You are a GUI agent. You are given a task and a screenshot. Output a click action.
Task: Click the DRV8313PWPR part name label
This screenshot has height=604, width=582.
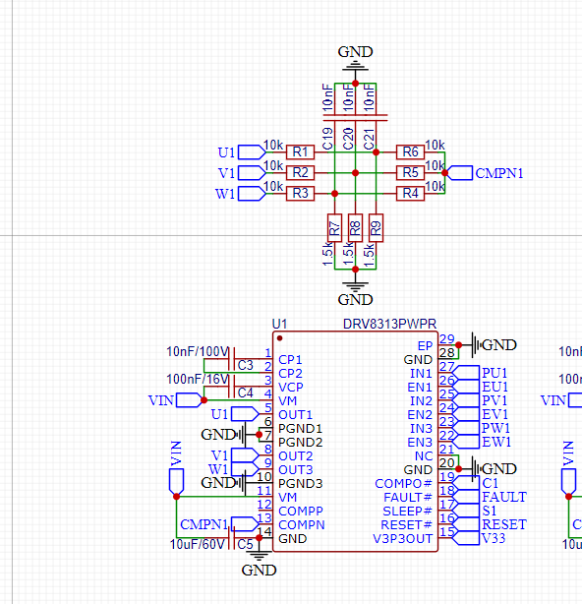389,324
